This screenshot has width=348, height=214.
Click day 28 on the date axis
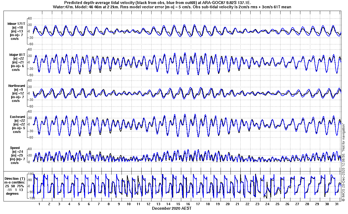click(x=307, y=204)
